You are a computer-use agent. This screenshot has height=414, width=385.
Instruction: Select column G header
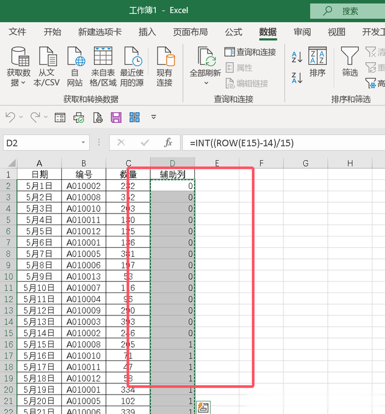click(x=306, y=163)
